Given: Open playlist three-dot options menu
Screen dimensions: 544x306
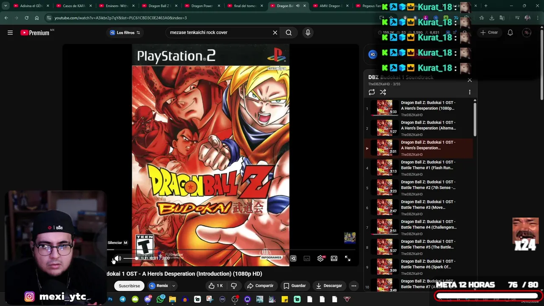Looking at the screenshot, I should [x=470, y=92].
